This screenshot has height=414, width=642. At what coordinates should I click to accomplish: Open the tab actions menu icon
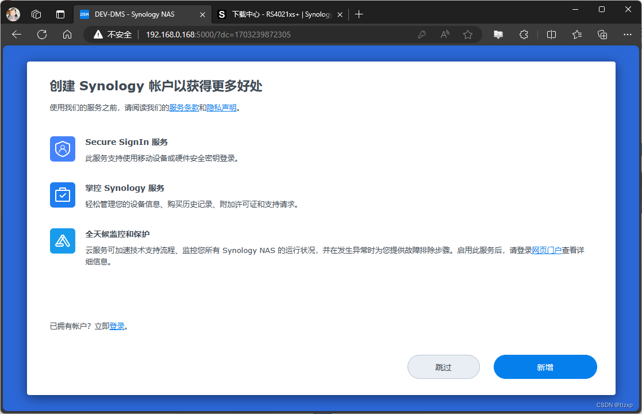[60, 14]
